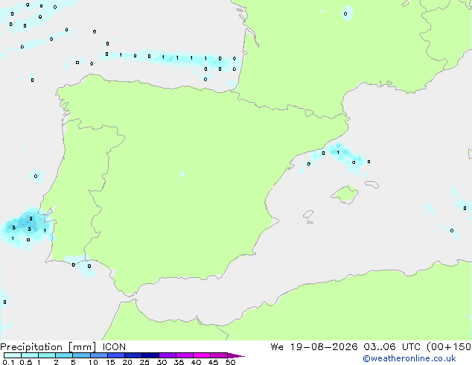
Task: Click the 0.5–1 mm legend swatch
Action: [x=30, y=355]
